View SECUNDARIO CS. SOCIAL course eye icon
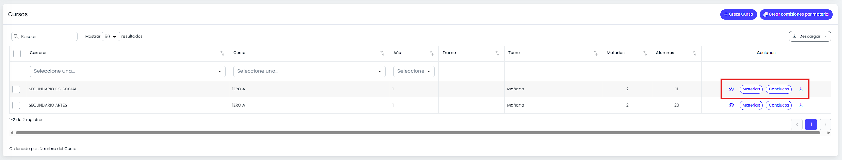This screenshot has width=842, height=160. (x=731, y=89)
